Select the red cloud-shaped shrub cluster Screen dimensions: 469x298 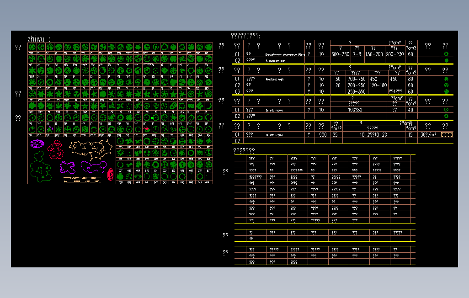click(x=55, y=149)
